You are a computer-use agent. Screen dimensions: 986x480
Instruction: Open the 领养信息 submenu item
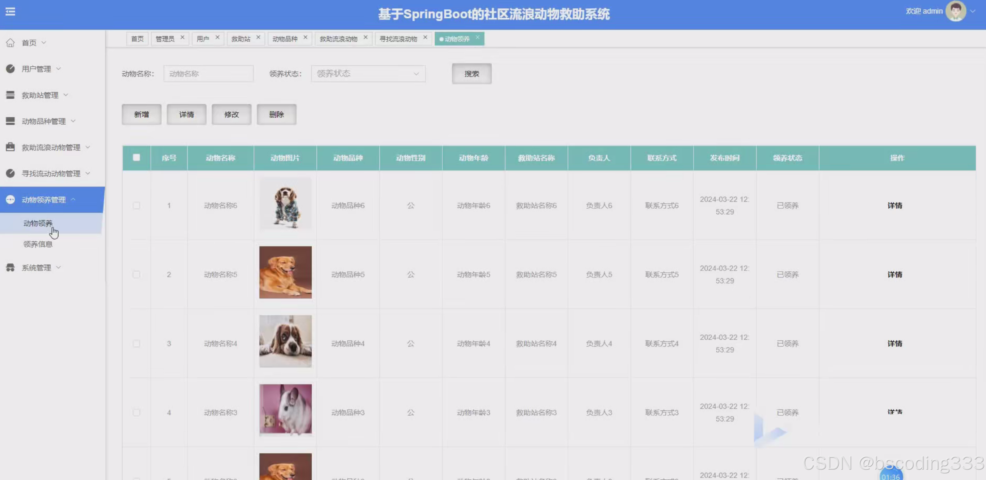pos(38,244)
